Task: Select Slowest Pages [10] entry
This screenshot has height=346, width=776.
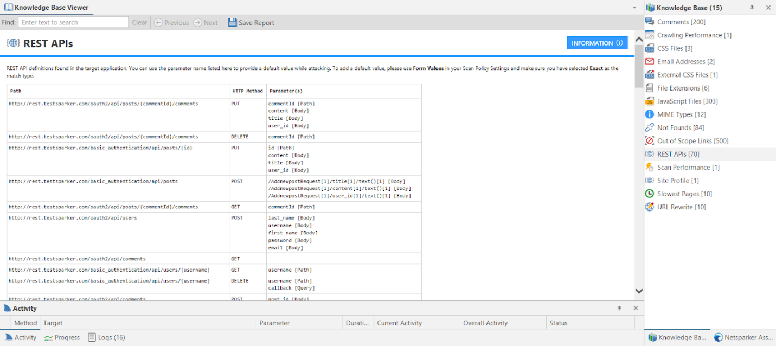Action: click(x=684, y=194)
